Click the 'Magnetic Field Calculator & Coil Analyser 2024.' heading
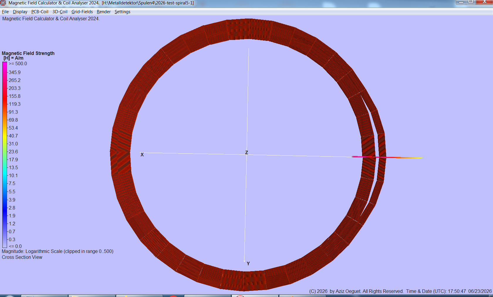The image size is (493, 297). (x=51, y=19)
